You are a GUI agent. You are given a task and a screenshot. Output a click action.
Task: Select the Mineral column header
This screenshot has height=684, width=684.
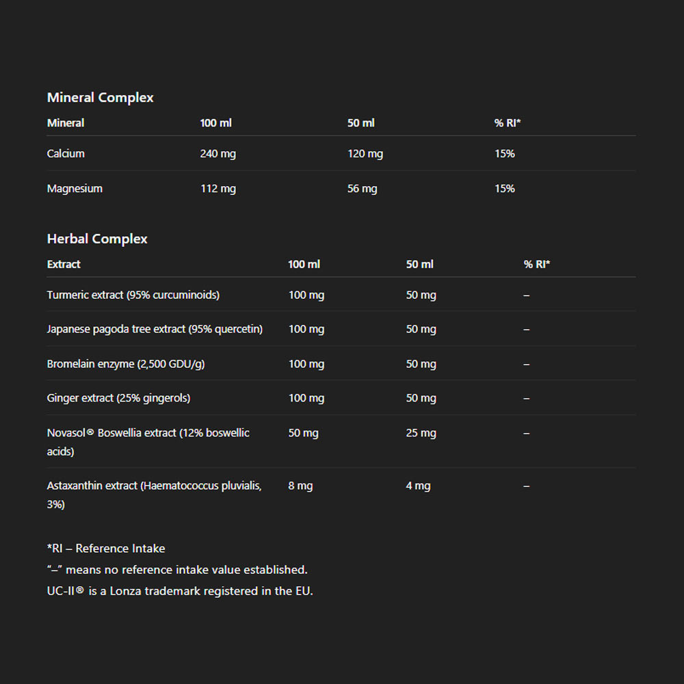coord(66,123)
